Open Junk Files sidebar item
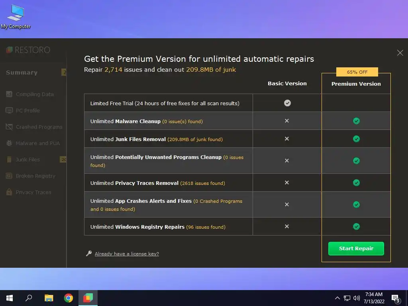This screenshot has width=408, height=306. [x=28, y=159]
